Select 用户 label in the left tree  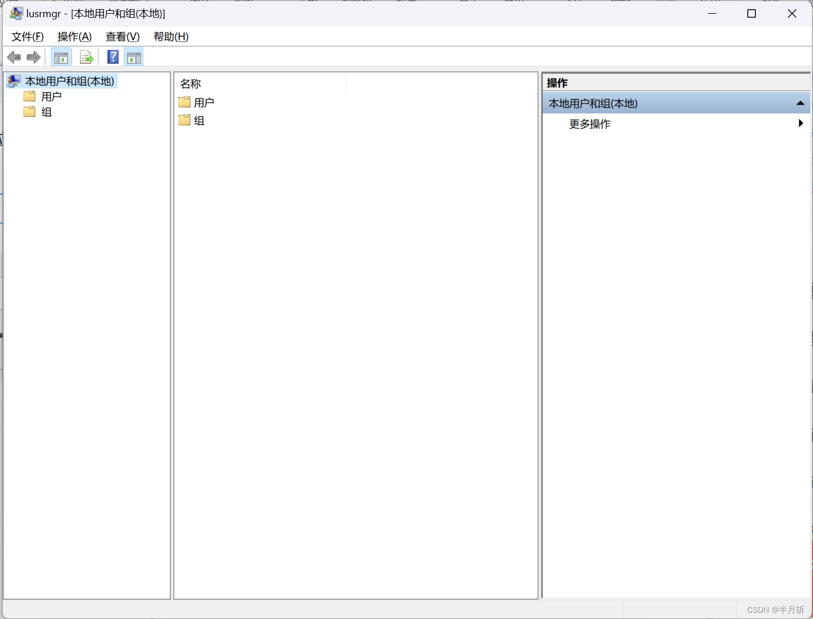pyautogui.click(x=51, y=97)
